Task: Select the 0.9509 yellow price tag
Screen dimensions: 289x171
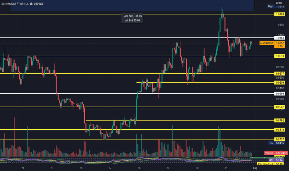Action: 280,83
